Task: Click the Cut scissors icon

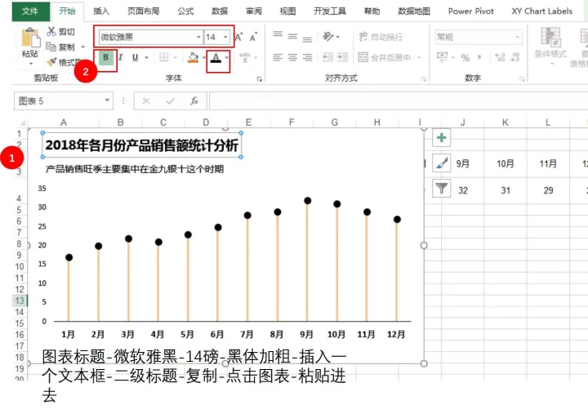Action: (51, 32)
